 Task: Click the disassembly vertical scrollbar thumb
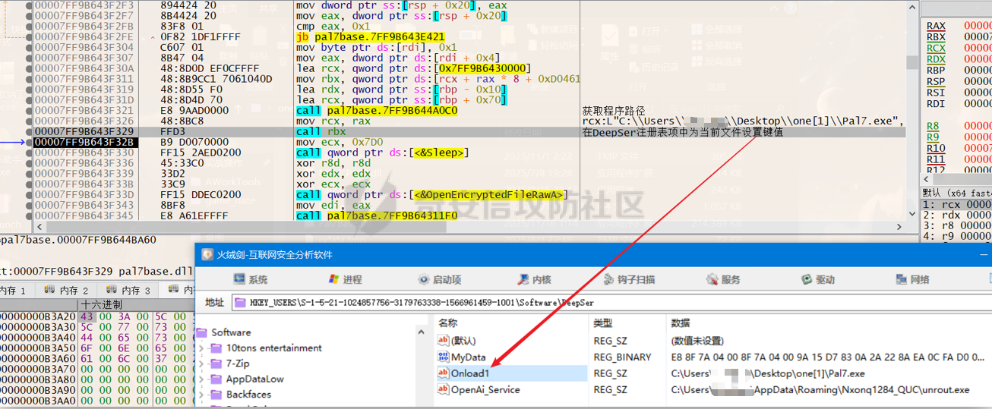coord(911,62)
